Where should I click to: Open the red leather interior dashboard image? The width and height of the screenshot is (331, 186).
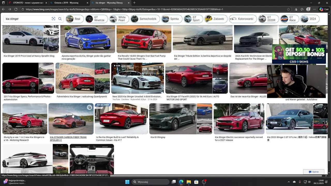(x=92, y=159)
